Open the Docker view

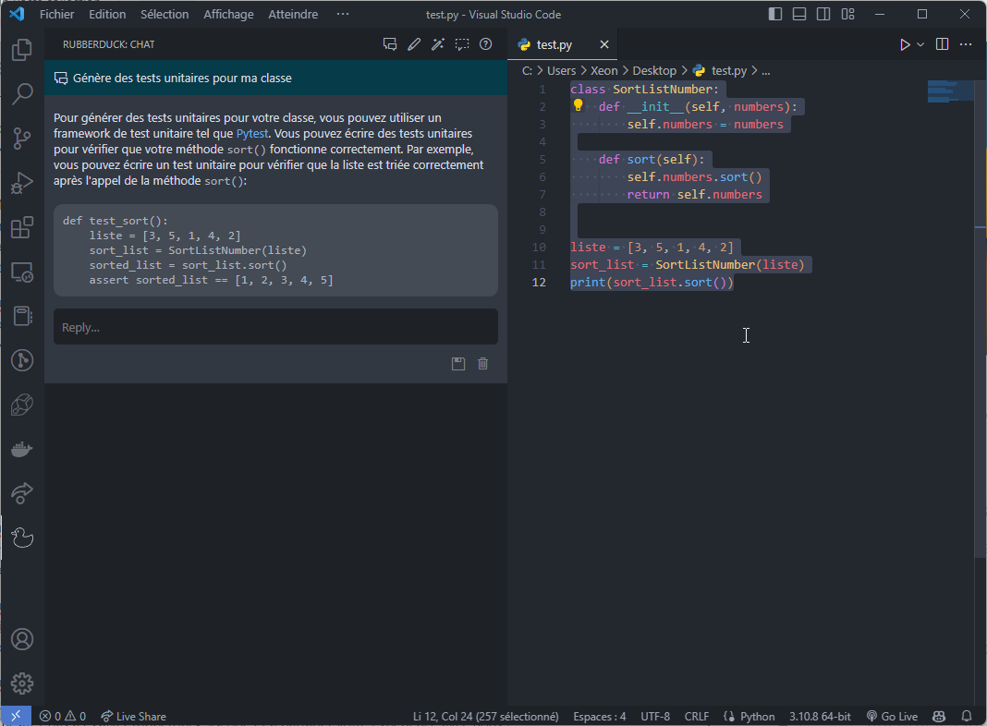click(22, 449)
